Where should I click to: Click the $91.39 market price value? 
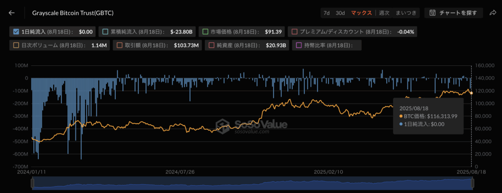tap(273, 32)
